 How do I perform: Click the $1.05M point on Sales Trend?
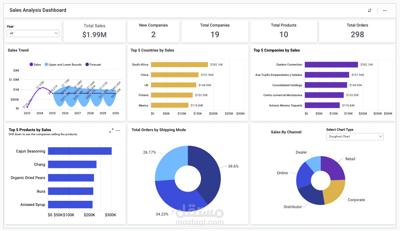pyautogui.click(x=40, y=88)
